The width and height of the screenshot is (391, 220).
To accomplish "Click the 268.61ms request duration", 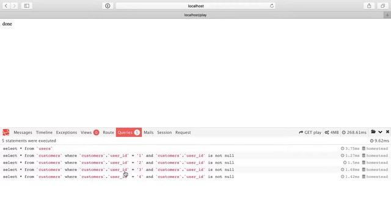I will 354,133.
